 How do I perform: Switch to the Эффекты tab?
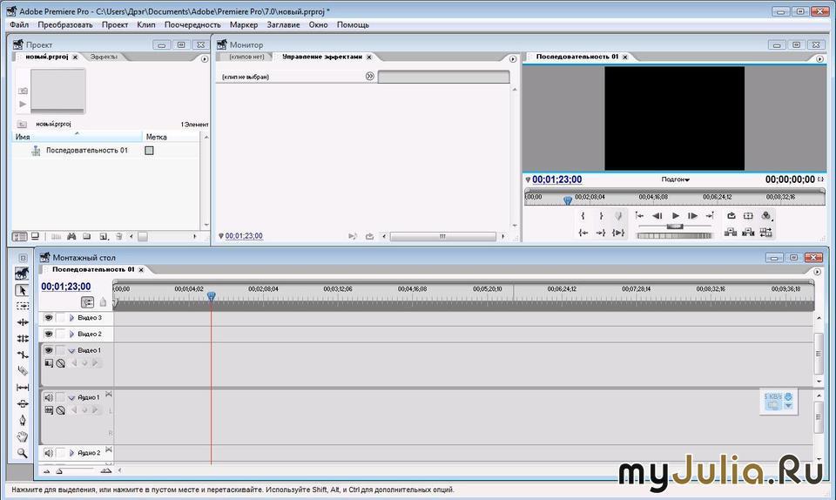(104, 57)
